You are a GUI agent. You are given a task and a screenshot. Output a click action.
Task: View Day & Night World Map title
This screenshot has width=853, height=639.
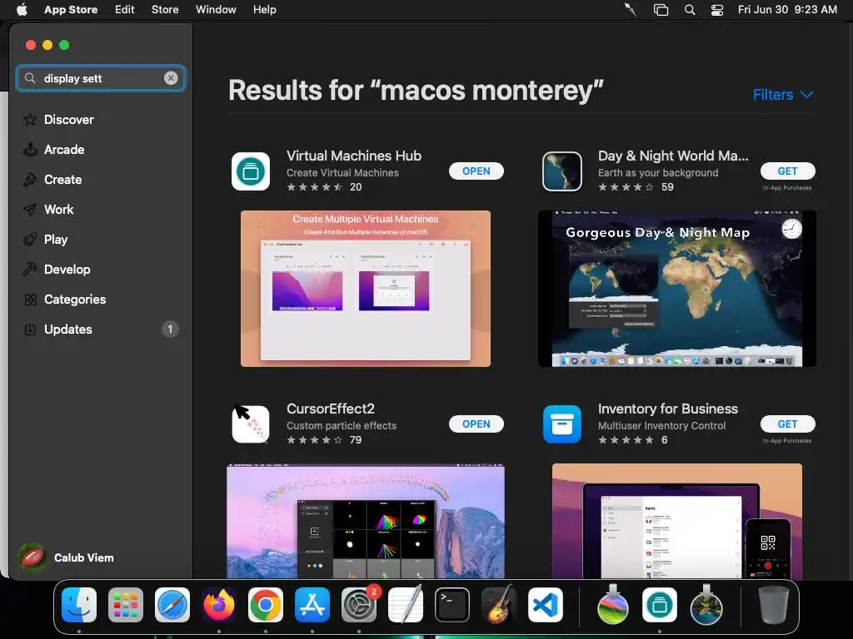coord(673,156)
